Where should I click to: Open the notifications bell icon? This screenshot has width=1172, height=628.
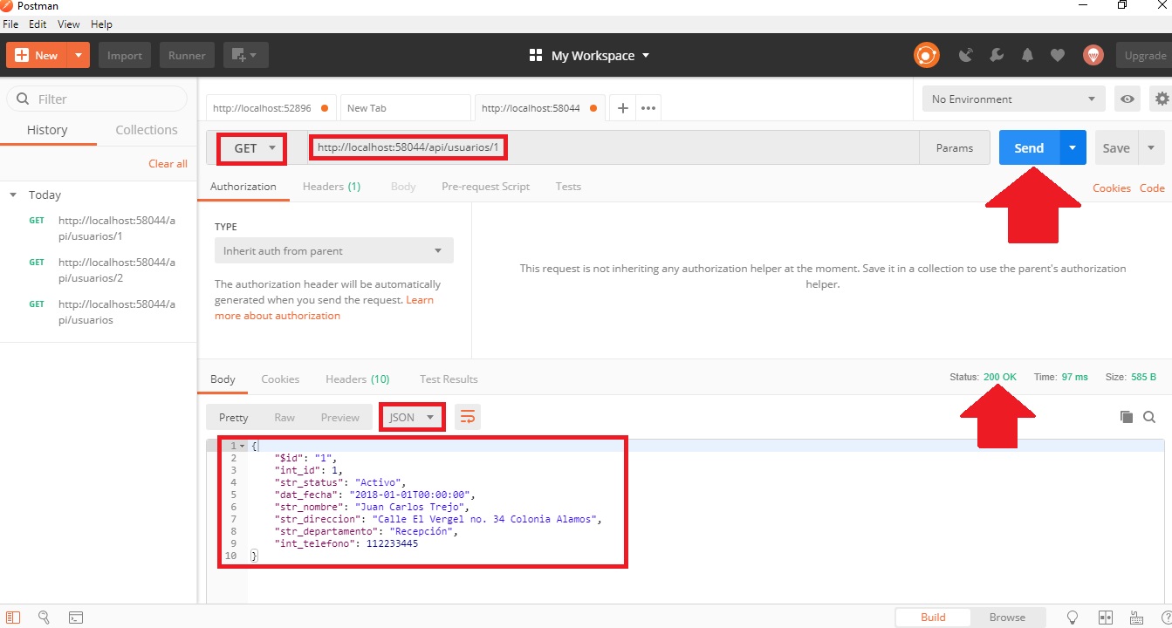1027,55
